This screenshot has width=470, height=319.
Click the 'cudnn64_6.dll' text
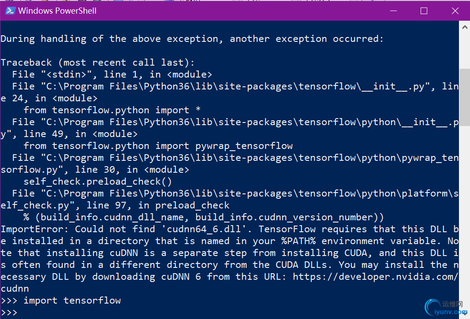point(204,229)
